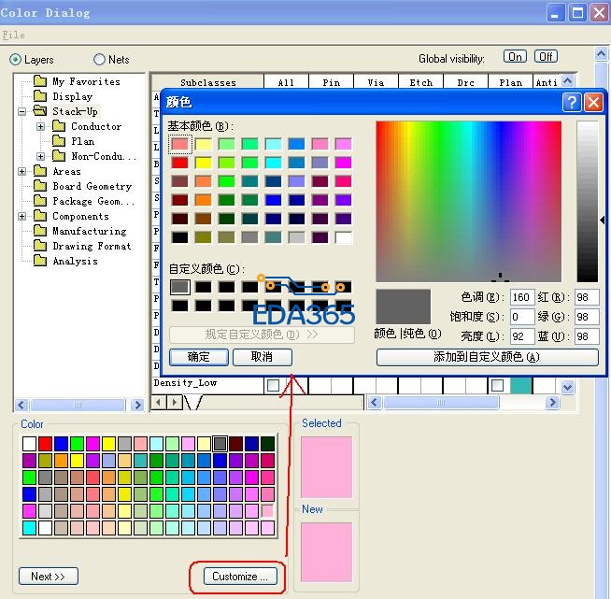Expand the Components tree node
Image resolution: width=611 pixels, height=599 pixels.
point(22,216)
